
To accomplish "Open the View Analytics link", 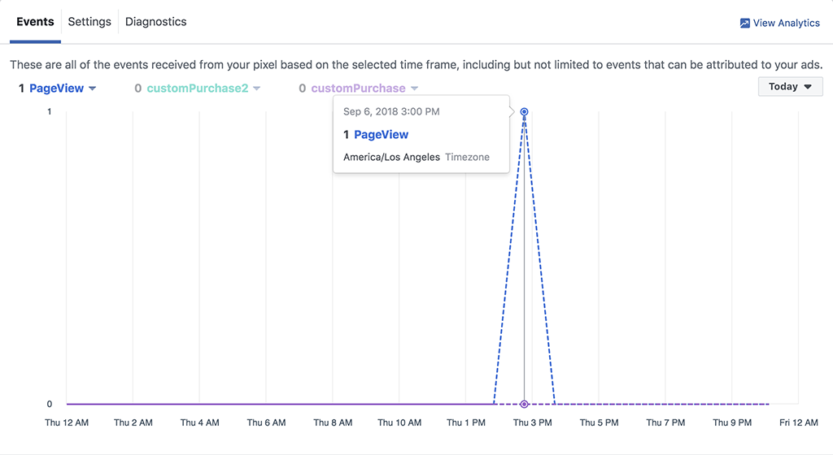I will (780, 23).
